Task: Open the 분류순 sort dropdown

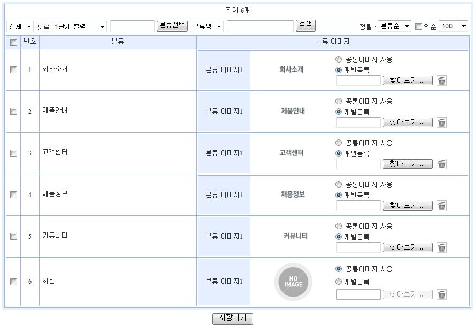Action: pyautogui.click(x=394, y=26)
